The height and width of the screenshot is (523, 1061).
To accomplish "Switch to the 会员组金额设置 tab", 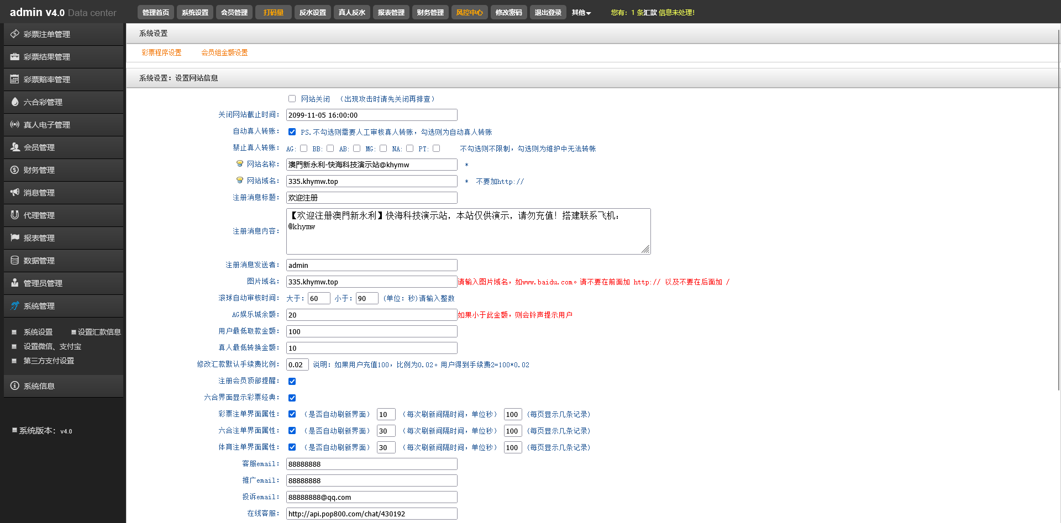I will click(x=224, y=53).
